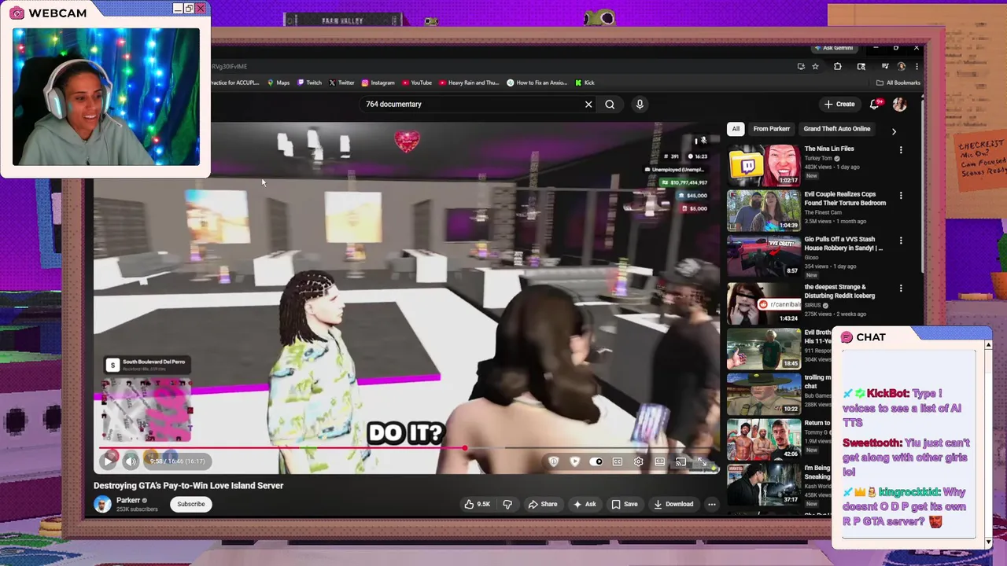Click the WEBCAM window camera icon
1007x566 pixels.
(x=17, y=13)
